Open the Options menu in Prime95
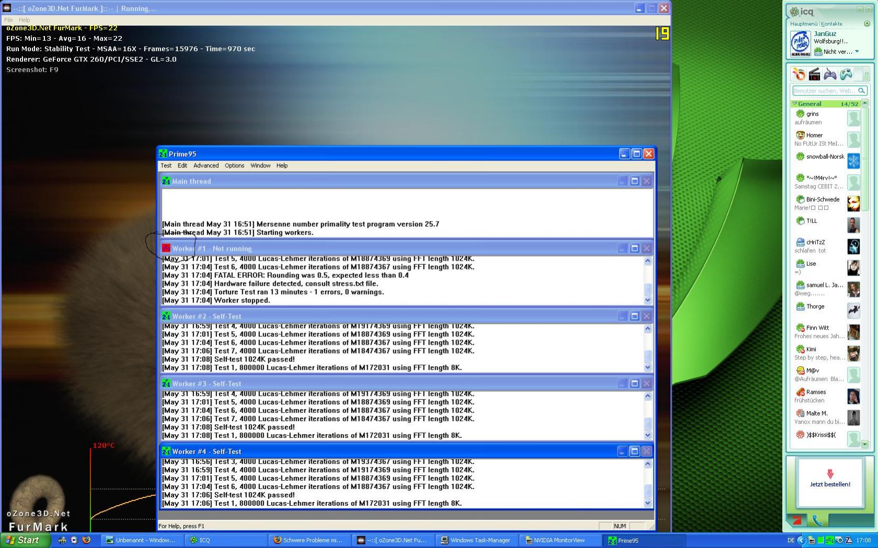The image size is (878, 548). (234, 166)
